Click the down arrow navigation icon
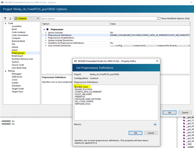The image size is (194, 148). pyautogui.click(x=10, y=19)
